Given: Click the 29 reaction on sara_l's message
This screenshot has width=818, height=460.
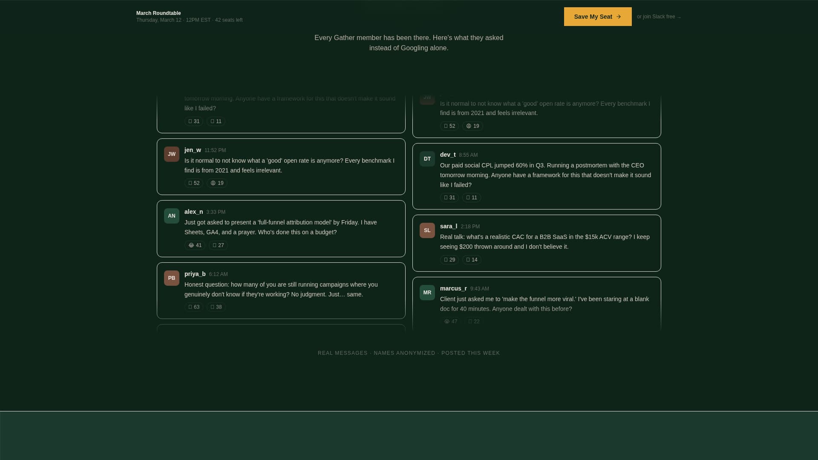Looking at the screenshot, I should (449, 260).
